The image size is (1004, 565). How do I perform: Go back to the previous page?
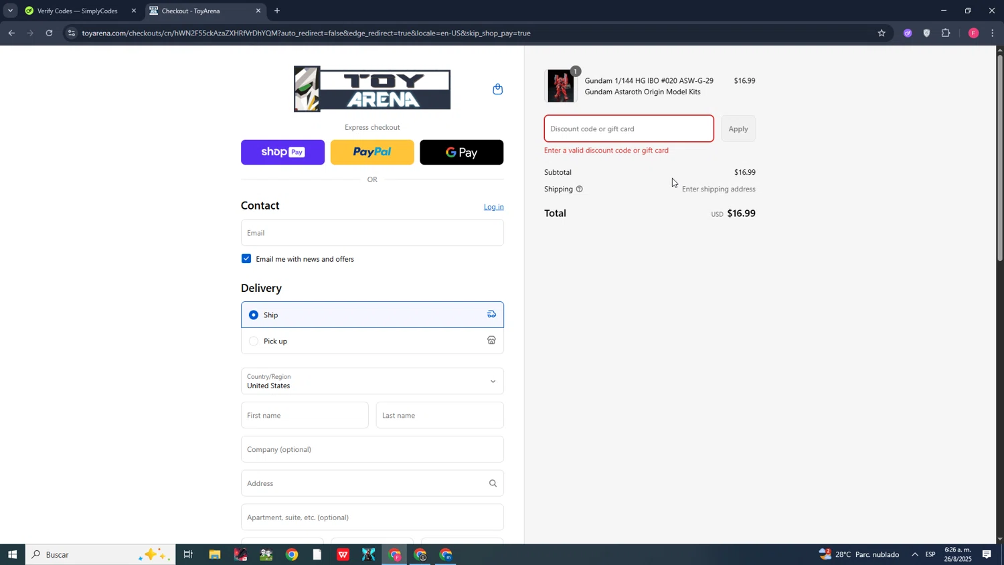coord(11,33)
